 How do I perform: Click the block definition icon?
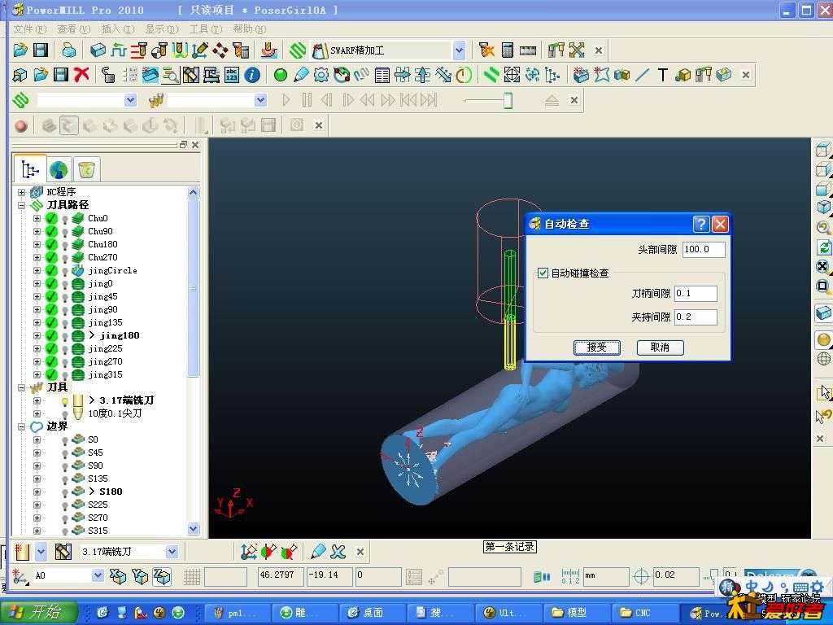tap(98, 50)
